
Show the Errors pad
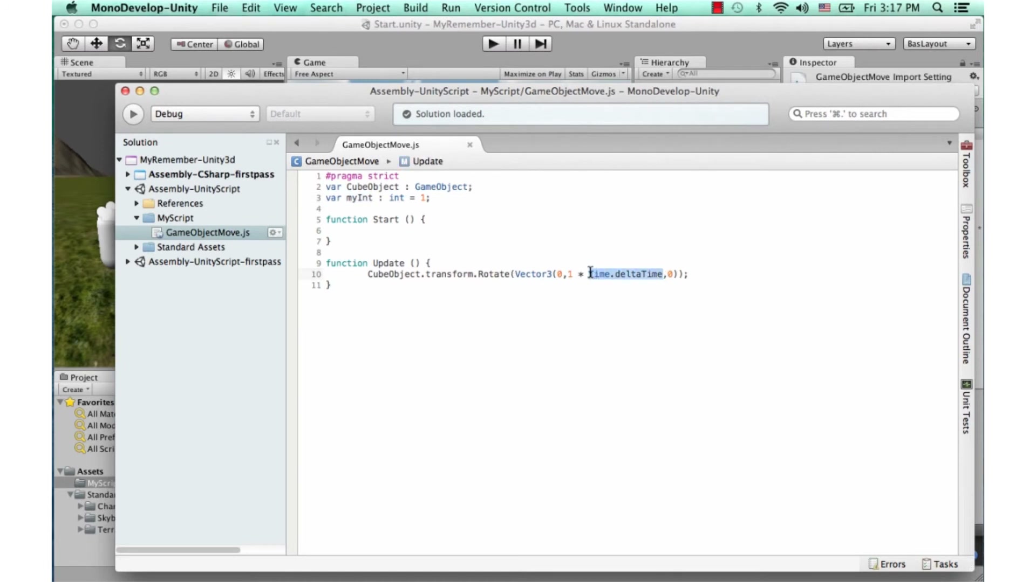[887, 564]
